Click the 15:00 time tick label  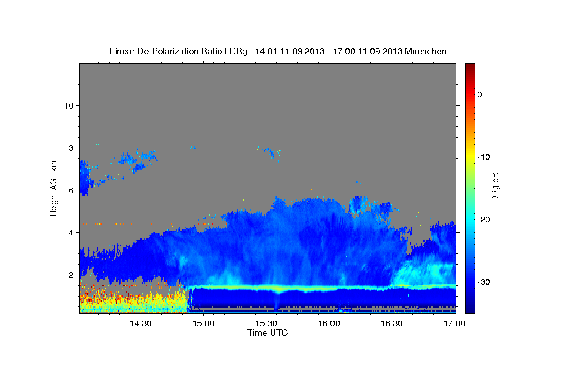(x=204, y=323)
